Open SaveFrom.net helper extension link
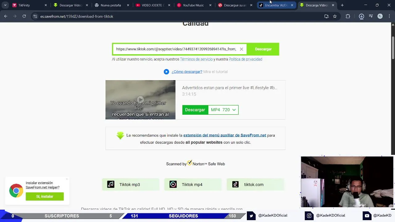The width and height of the screenshot is (395, 222). pyautogui.click(x=225, y=135)
